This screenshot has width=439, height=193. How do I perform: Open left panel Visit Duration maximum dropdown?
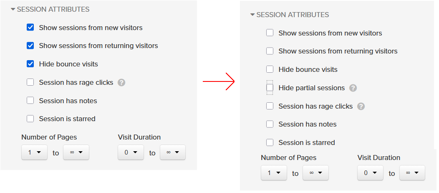pos(172,152)
